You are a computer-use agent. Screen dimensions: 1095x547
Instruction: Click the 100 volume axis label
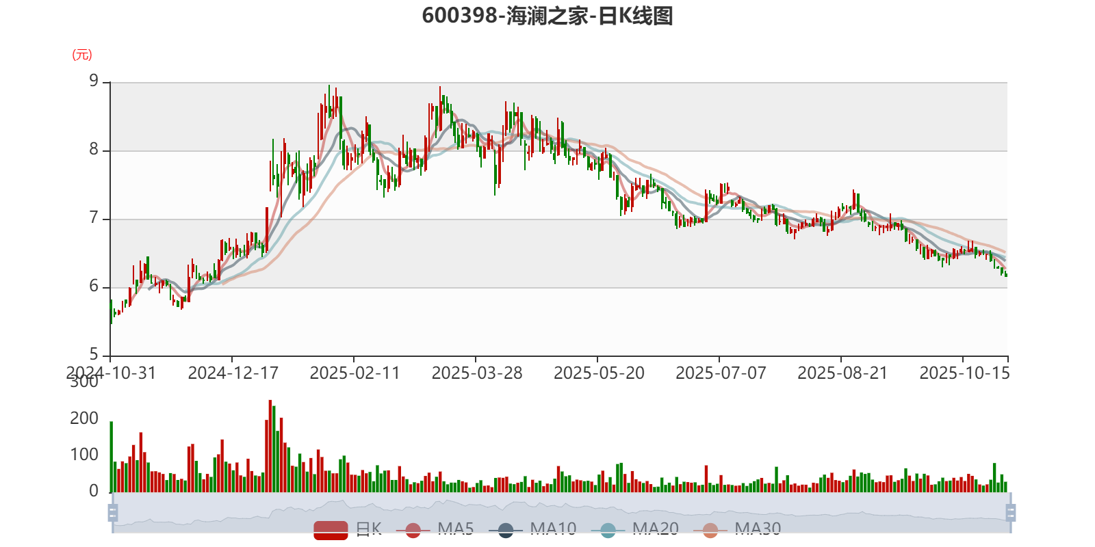[x=84, y=455]
